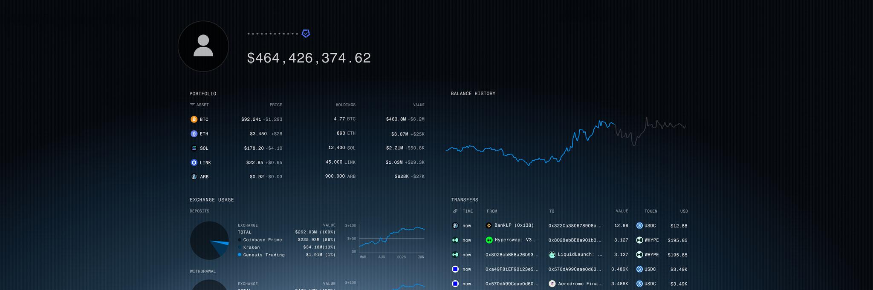Click the USDC token icon in Aerodrome row
Screen dimensions: 873x290
[639, 284]
